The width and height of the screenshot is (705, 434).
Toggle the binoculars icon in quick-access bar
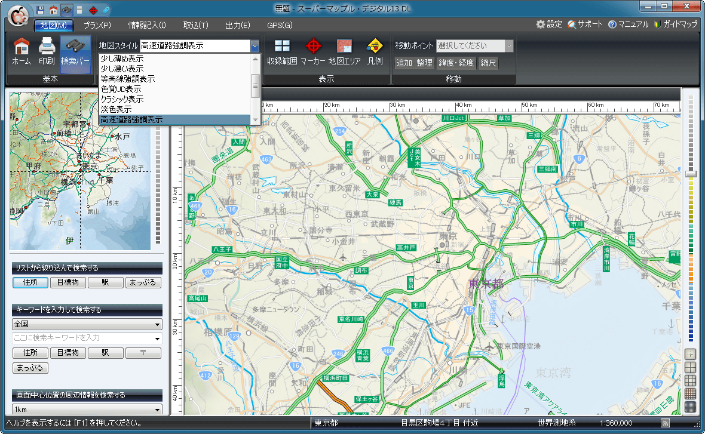66,10
